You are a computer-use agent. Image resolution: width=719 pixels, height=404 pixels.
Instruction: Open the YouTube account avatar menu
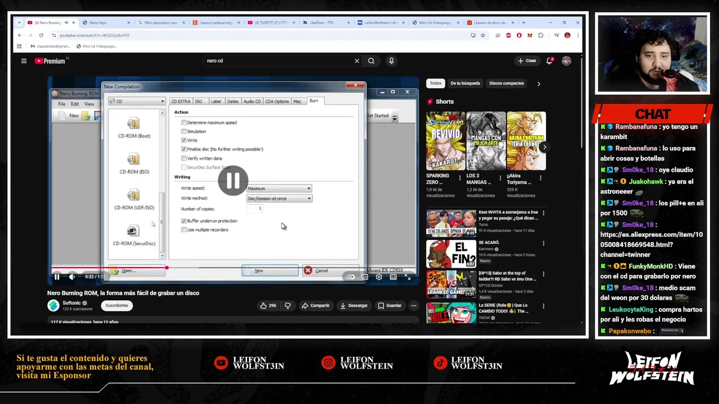[x=566, y=61]
